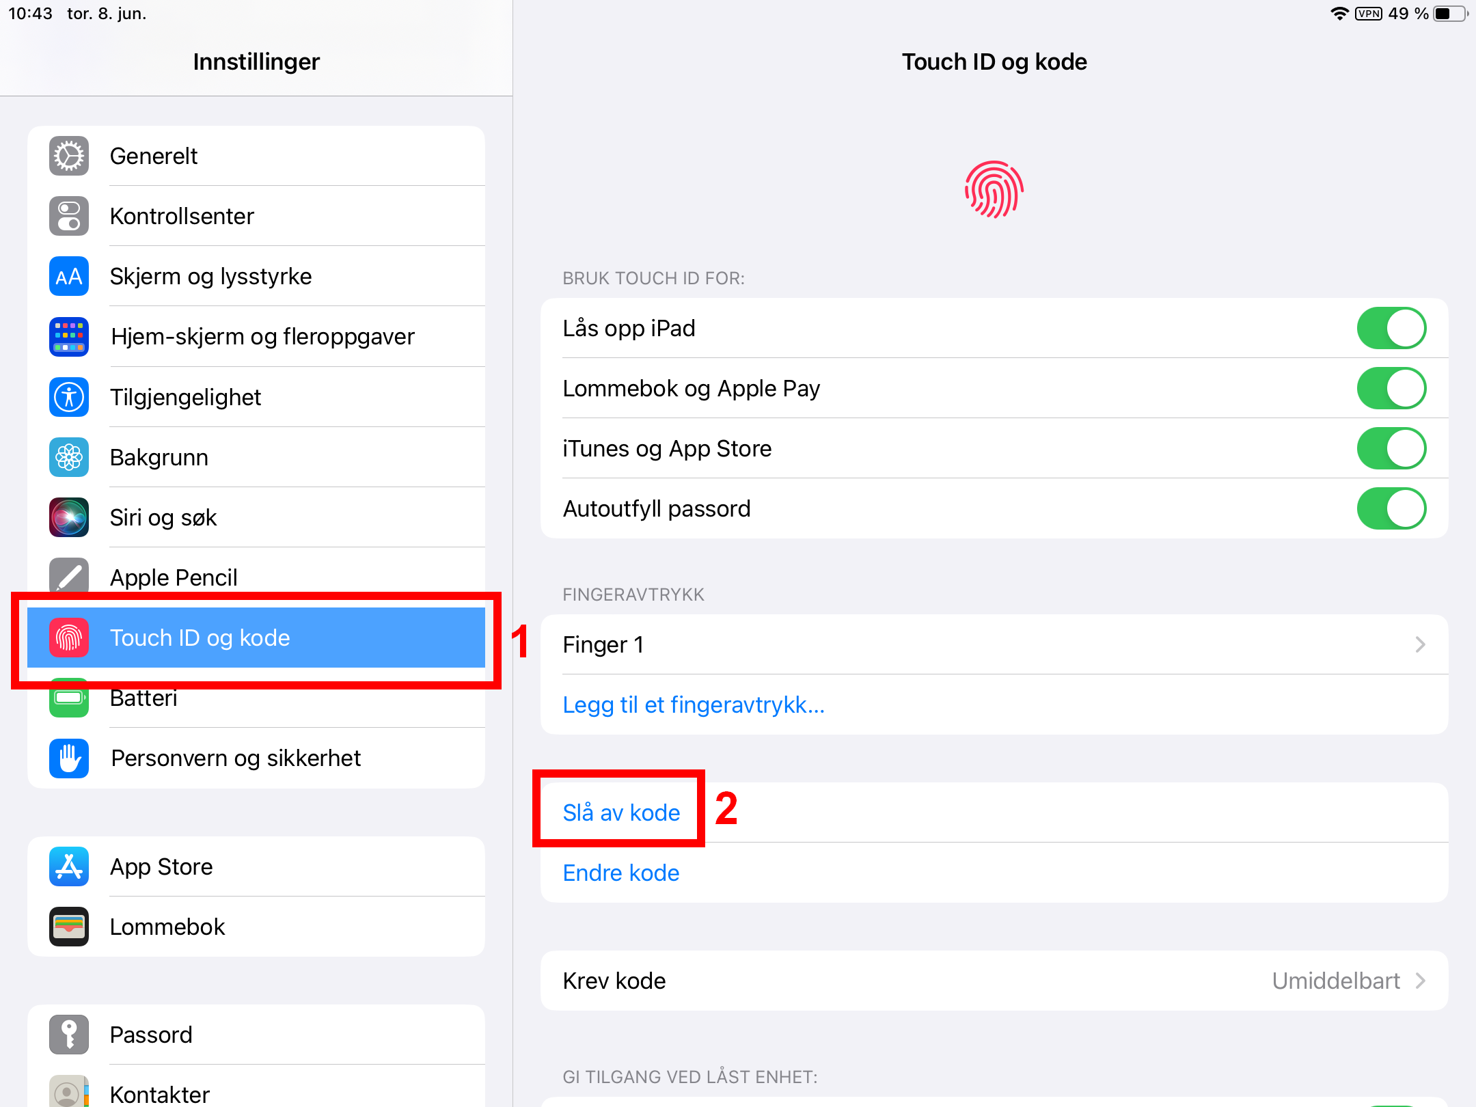The width and height of the screenshot is (1476, 1107).
Task: Open the Bakgrunn settings entry
Action: click(x=256, y=457)
